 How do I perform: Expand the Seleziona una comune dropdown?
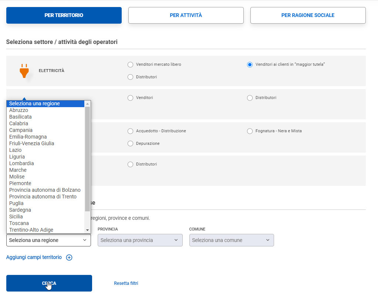pyautogui.click(x=232, y=240)
